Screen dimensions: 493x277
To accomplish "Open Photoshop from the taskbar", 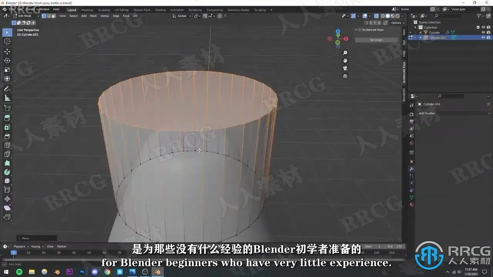I will coord(82,272).
